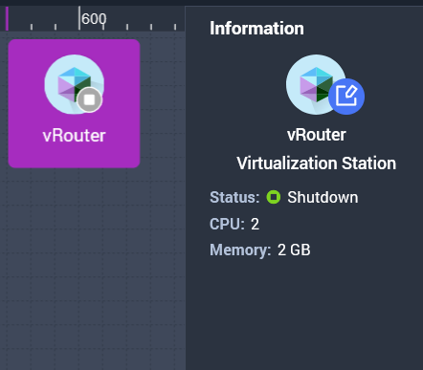Click empty grid canvas below vRouter tile
Image resolution: width=423 pixels, height=370 pixels.
pos(93,268)
